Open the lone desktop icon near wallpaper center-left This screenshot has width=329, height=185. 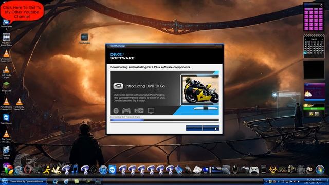coord(84,39)
